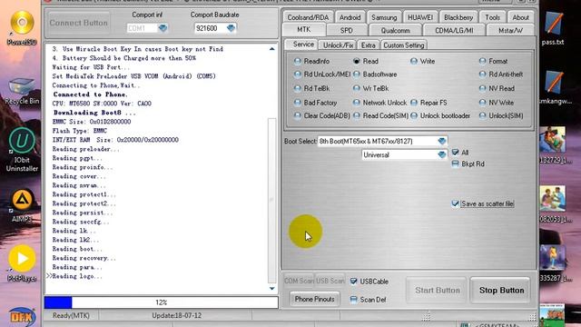Open the Recycle Bin icon
The image size is (581, 327).
[22, 91]
